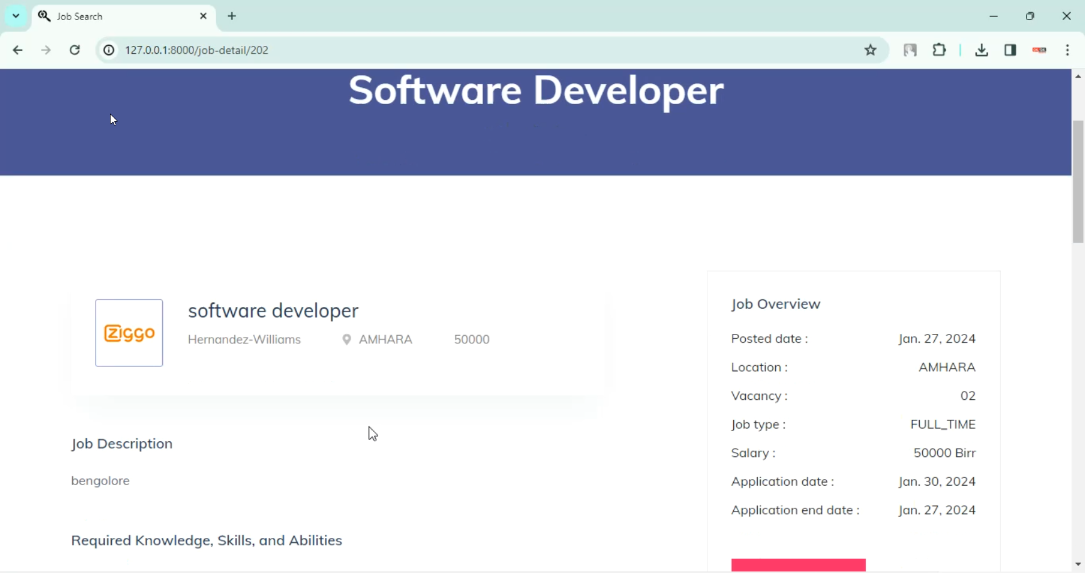Screen dimensions: 1085x573
Task: Click the scrollbar up arrow
Action: coord(1078,76)
